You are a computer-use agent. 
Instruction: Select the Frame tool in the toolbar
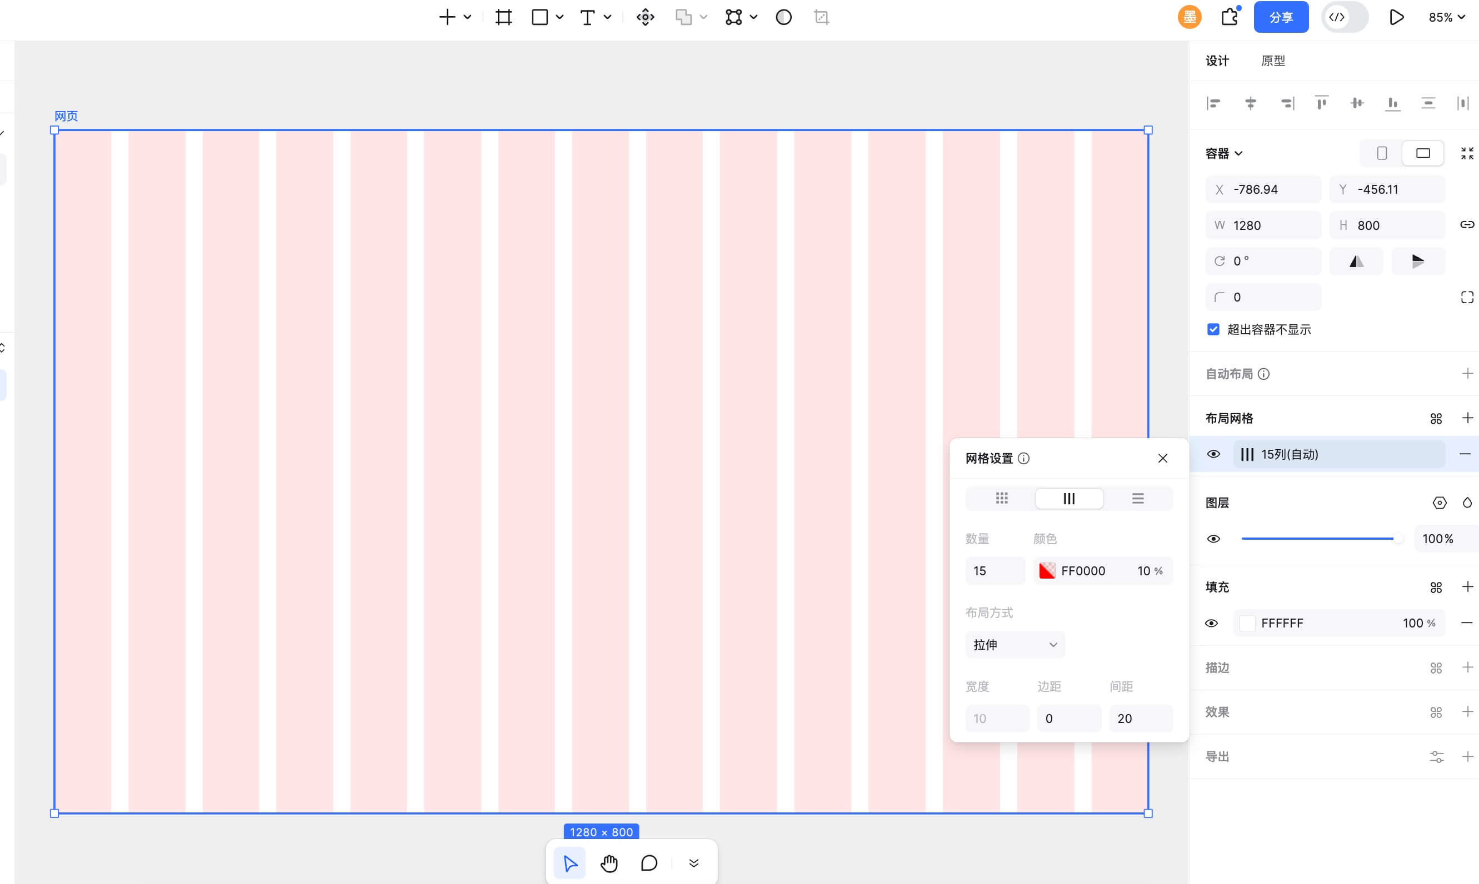tap(502, 17)
